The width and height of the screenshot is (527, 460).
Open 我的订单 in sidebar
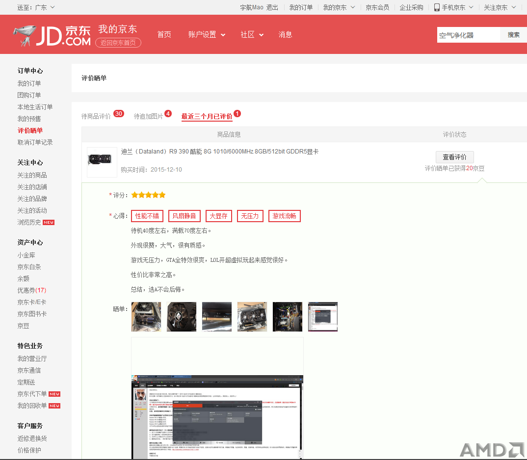pos(29,83)
